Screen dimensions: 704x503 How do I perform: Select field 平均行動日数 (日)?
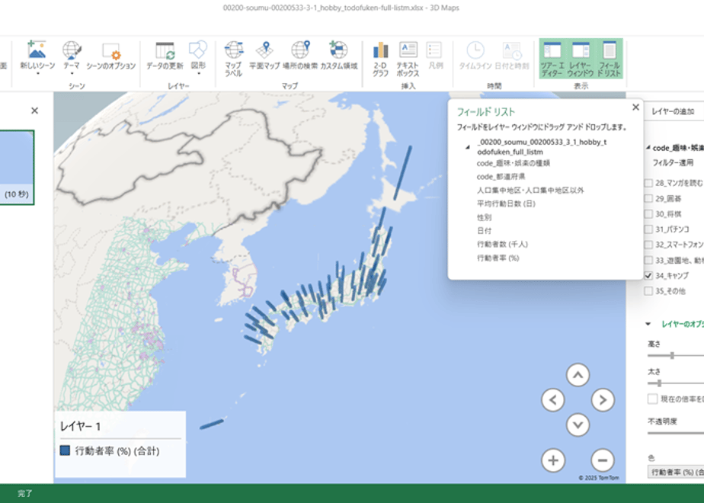[506, 203]
